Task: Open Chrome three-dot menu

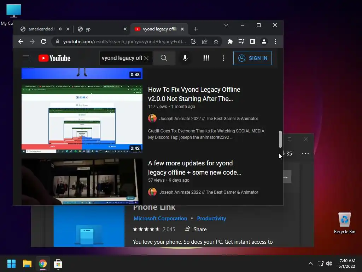Action: (275, 41)
